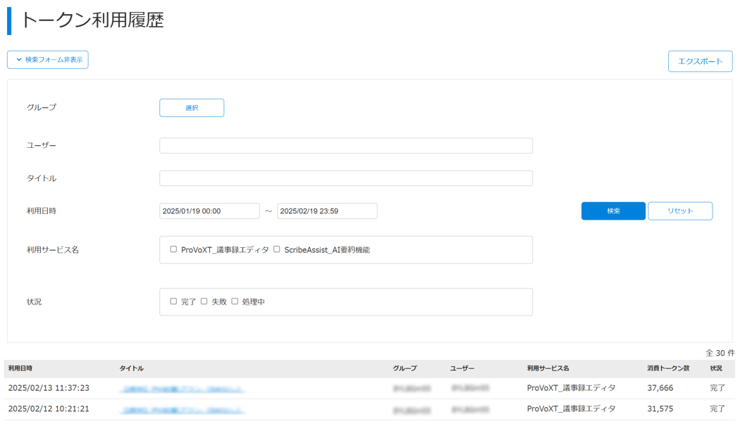Click the 利用サービス名 column header
The height and width of the screenshot is (424, 740).
pyautogui.click(x=548, y=368)
